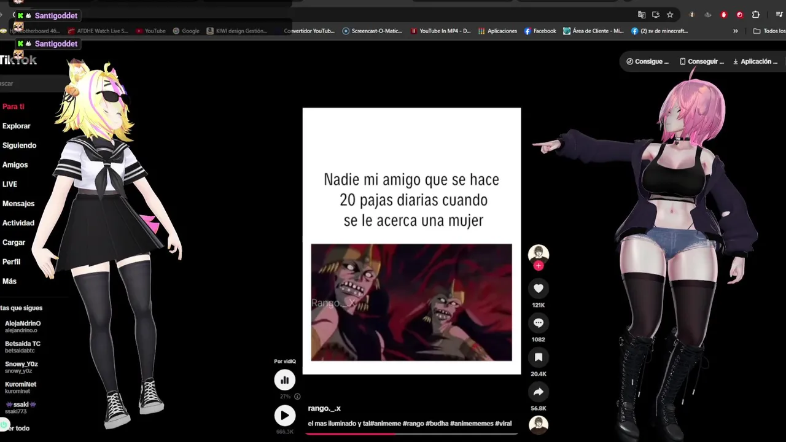Viewport: 786px width, 442px height.
Task: Open followed account Betsaida TC
Action: tap(23, 347)
